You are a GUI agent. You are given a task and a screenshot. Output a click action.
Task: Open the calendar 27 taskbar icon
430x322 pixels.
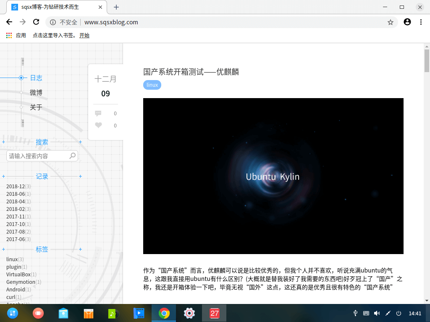[x=214, y=313]
